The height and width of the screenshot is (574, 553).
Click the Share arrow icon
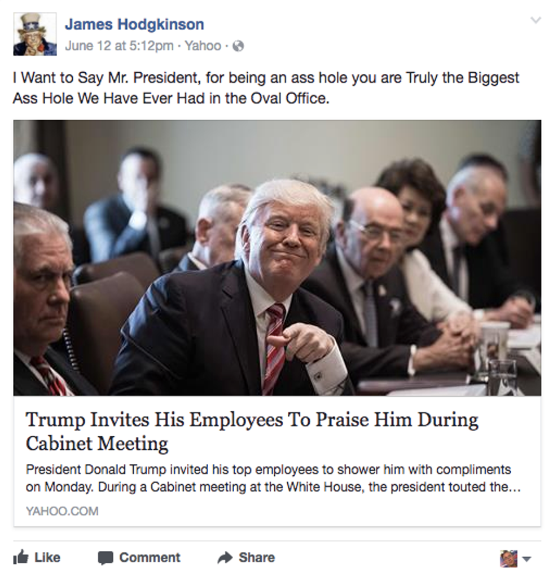pos(225,558)
